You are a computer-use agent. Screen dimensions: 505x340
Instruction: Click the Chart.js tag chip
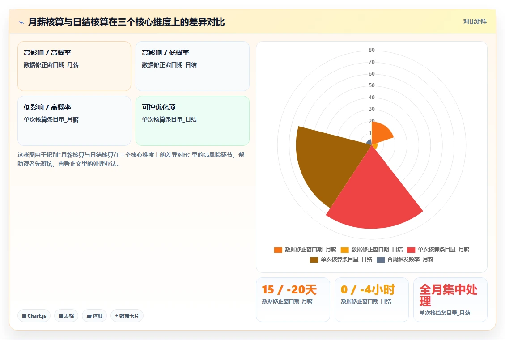tap(34, 316)
